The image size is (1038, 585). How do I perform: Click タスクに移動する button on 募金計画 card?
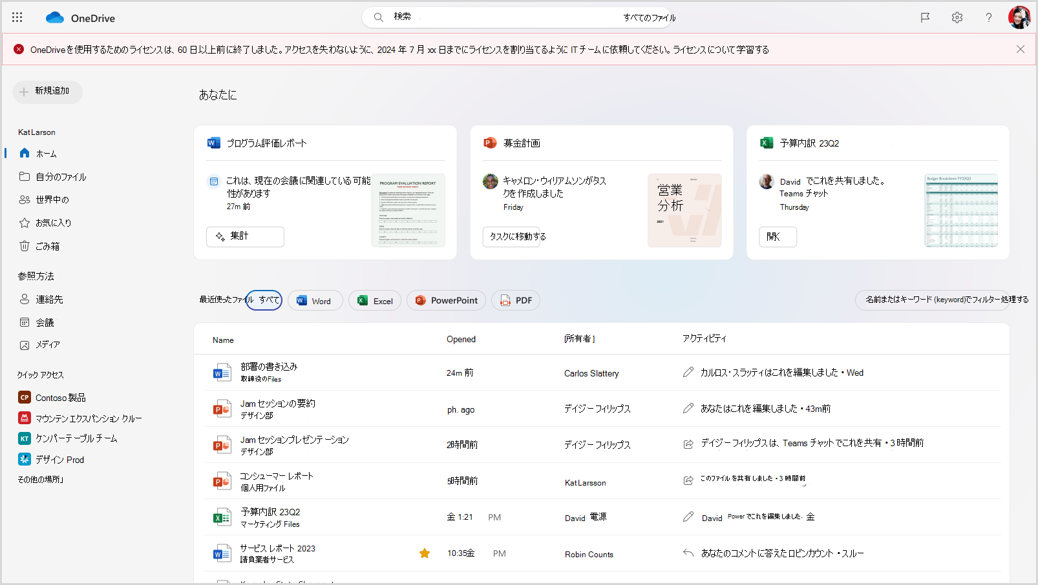(511, 236)
